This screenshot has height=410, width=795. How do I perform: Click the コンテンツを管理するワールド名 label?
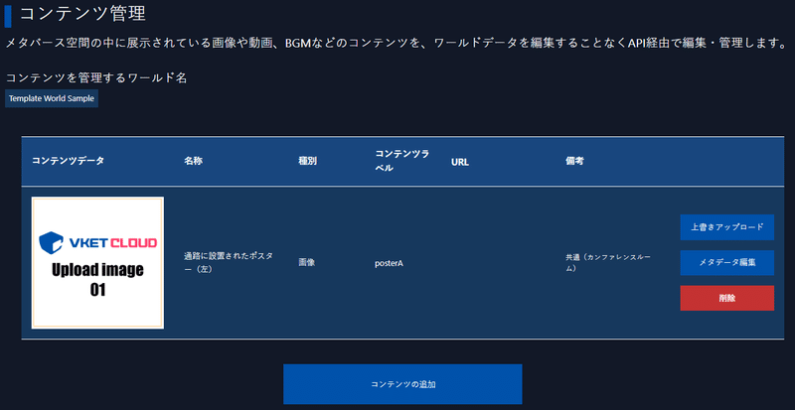point(96,78)
